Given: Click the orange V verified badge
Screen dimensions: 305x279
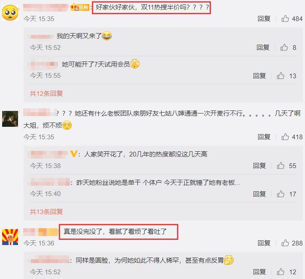Looking at the screenshot, I should click(74, 154).
